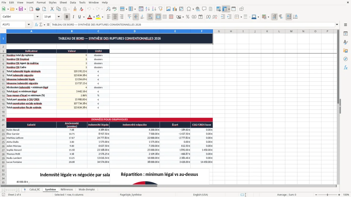The width and height of the screenshot is (351, 197).
Task: Insert a hyperlink
Action: tap(198, 9)
